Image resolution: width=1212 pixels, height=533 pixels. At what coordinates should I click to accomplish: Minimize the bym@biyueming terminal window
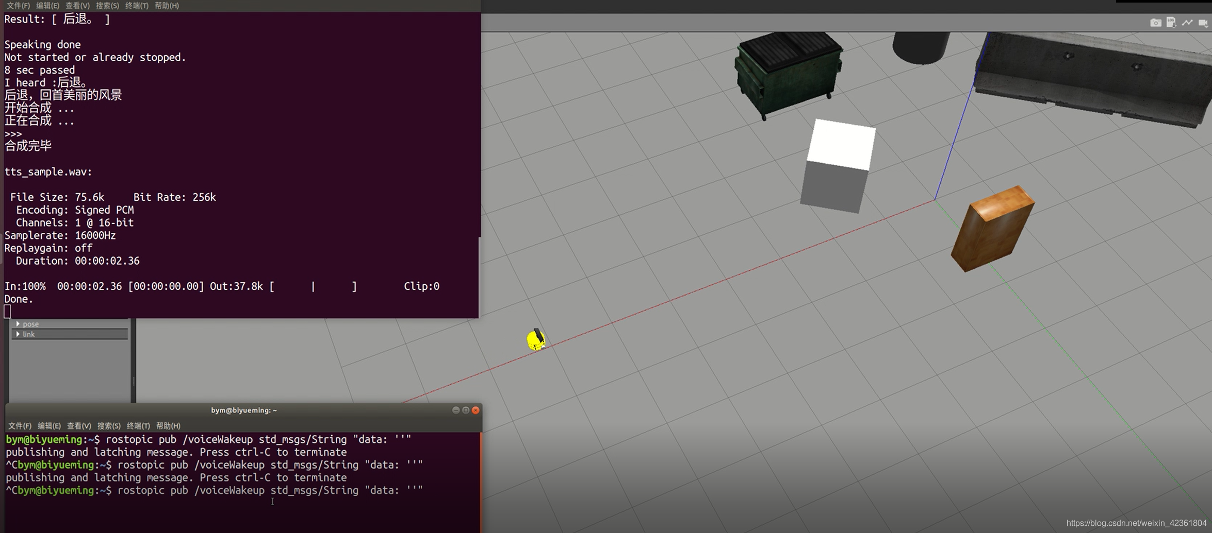pyautogui.click(x=456, y=410)
